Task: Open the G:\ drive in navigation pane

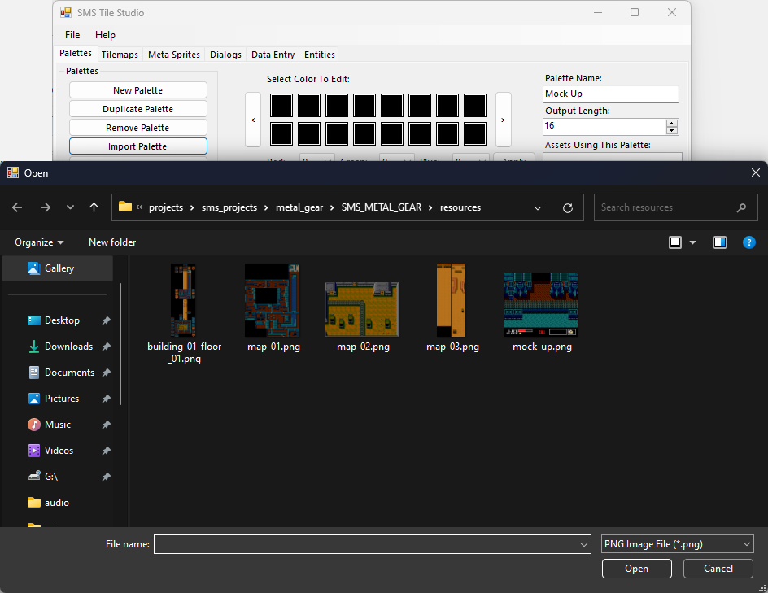Action: tap(51, 476)
